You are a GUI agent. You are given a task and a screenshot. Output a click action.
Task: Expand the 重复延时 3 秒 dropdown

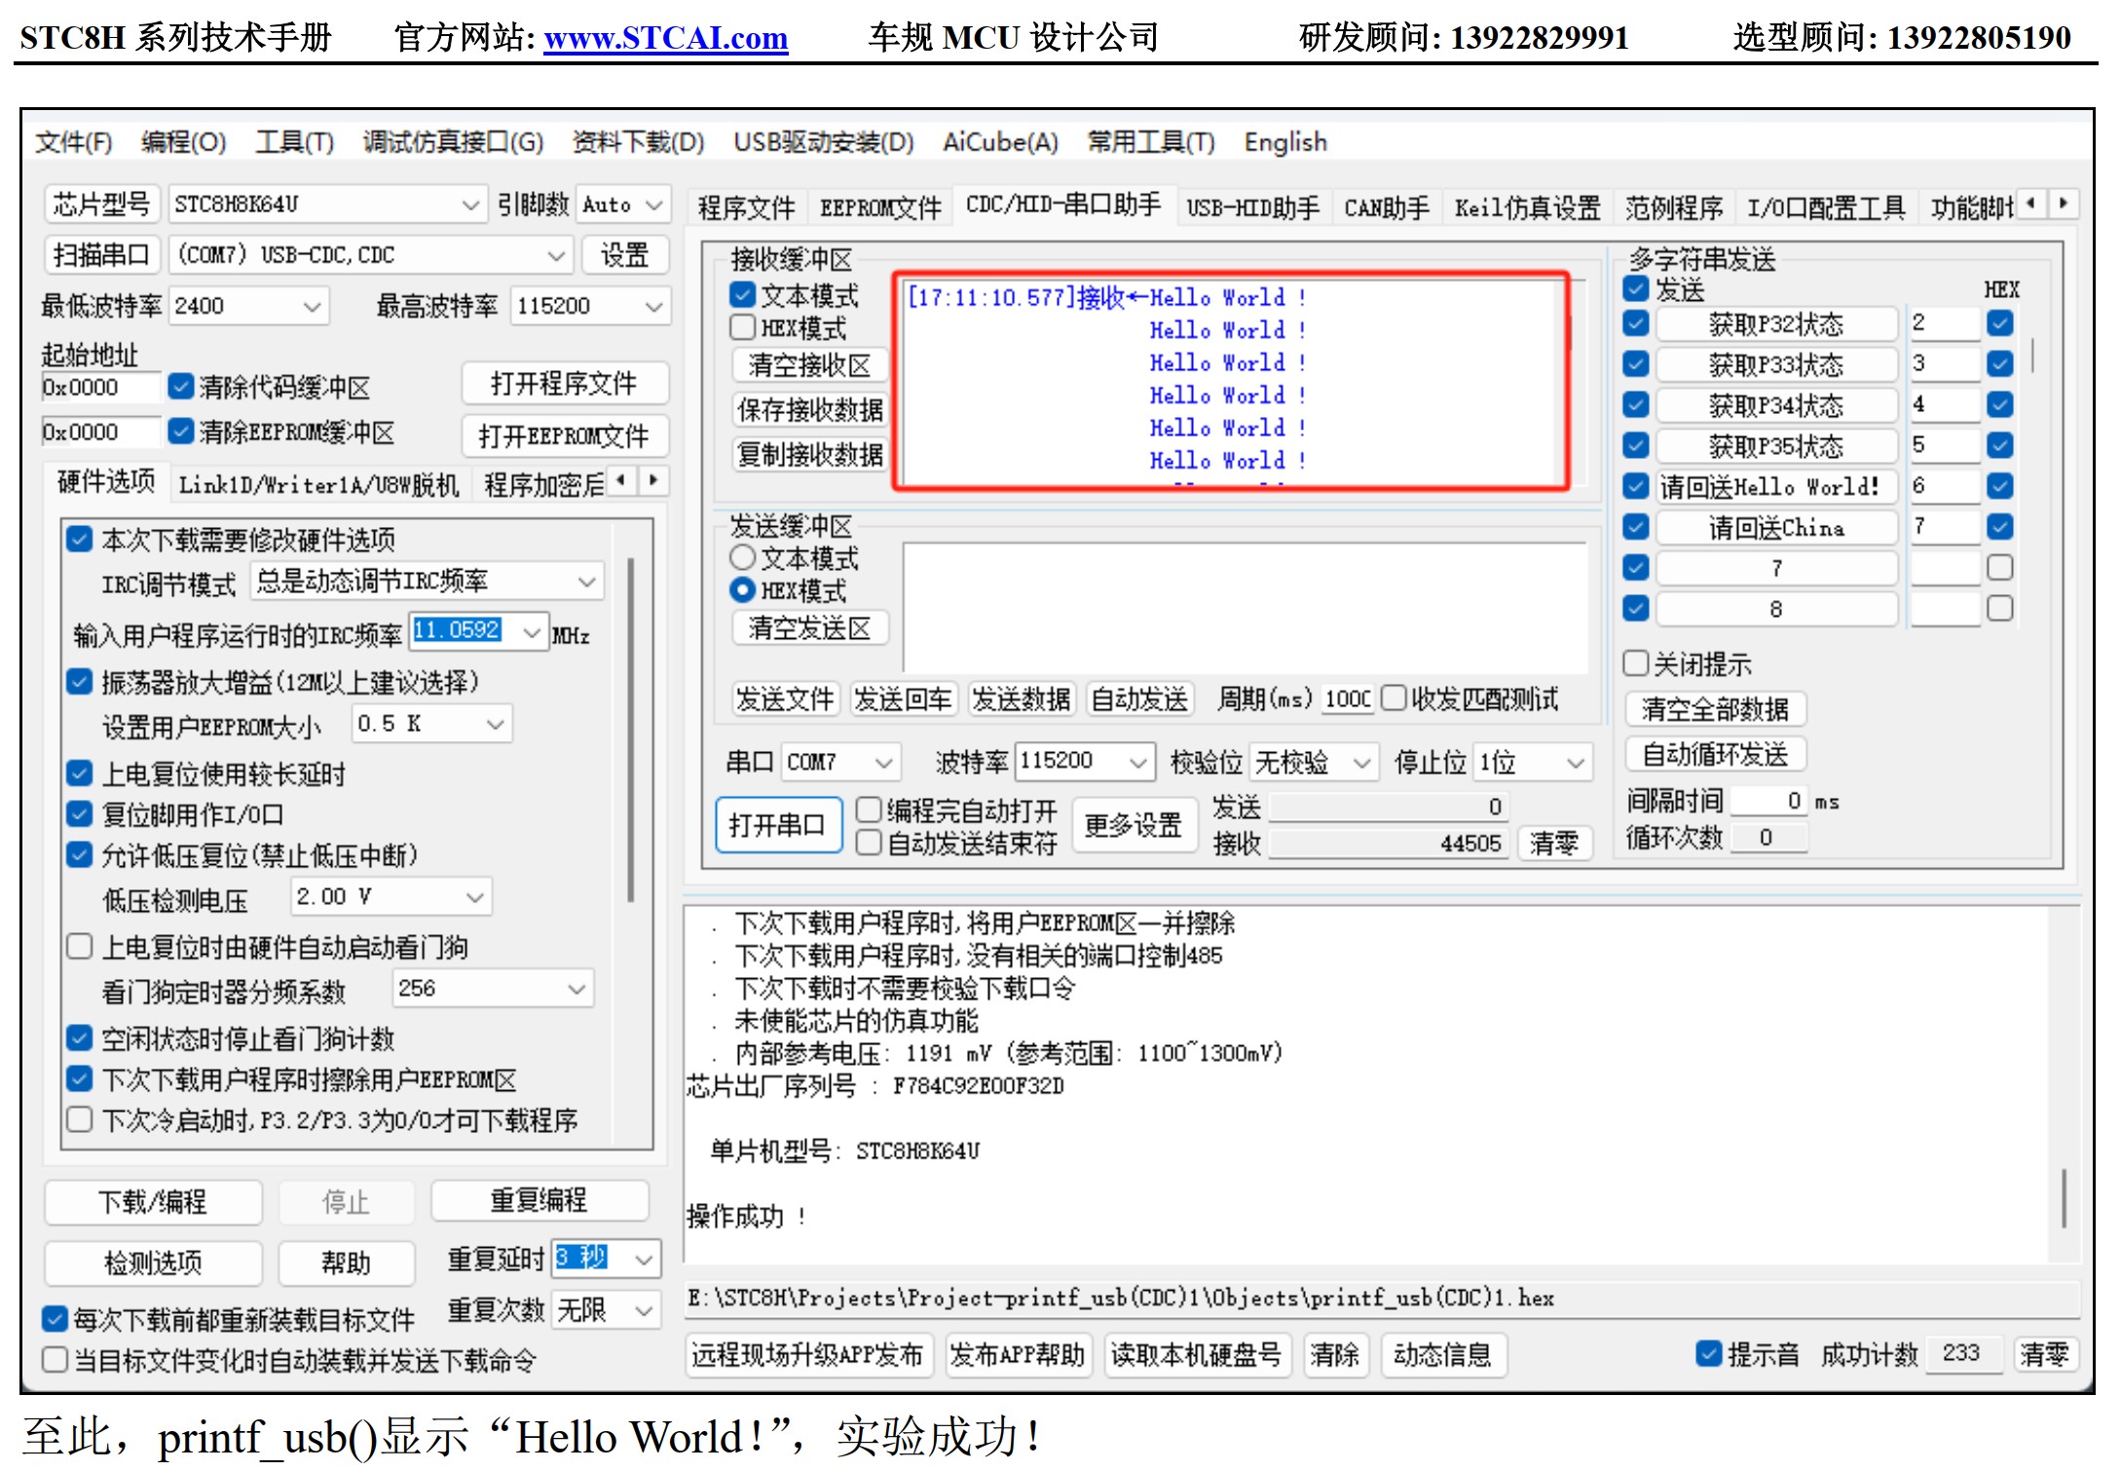pos(643,1260)
